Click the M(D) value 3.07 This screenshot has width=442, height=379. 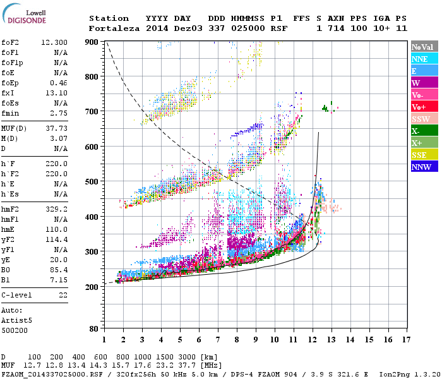click(59, 139)
